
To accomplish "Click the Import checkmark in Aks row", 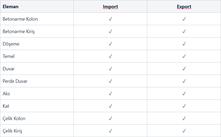I will point(111,94).
